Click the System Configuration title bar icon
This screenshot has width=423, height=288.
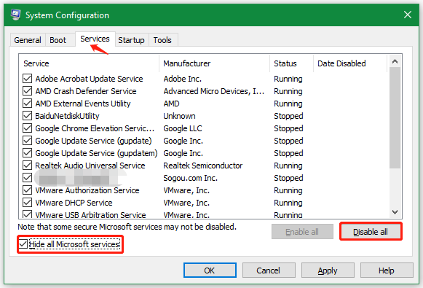pyautogui.click(x=15, y=15)
